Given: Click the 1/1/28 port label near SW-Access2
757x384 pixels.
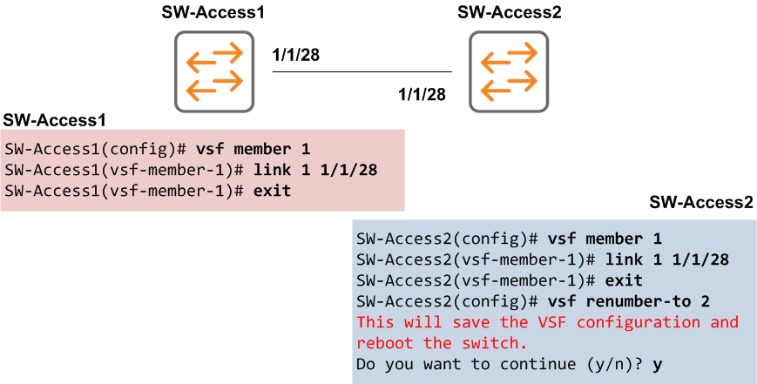Looking at the screenshot, I should (421, 93).
